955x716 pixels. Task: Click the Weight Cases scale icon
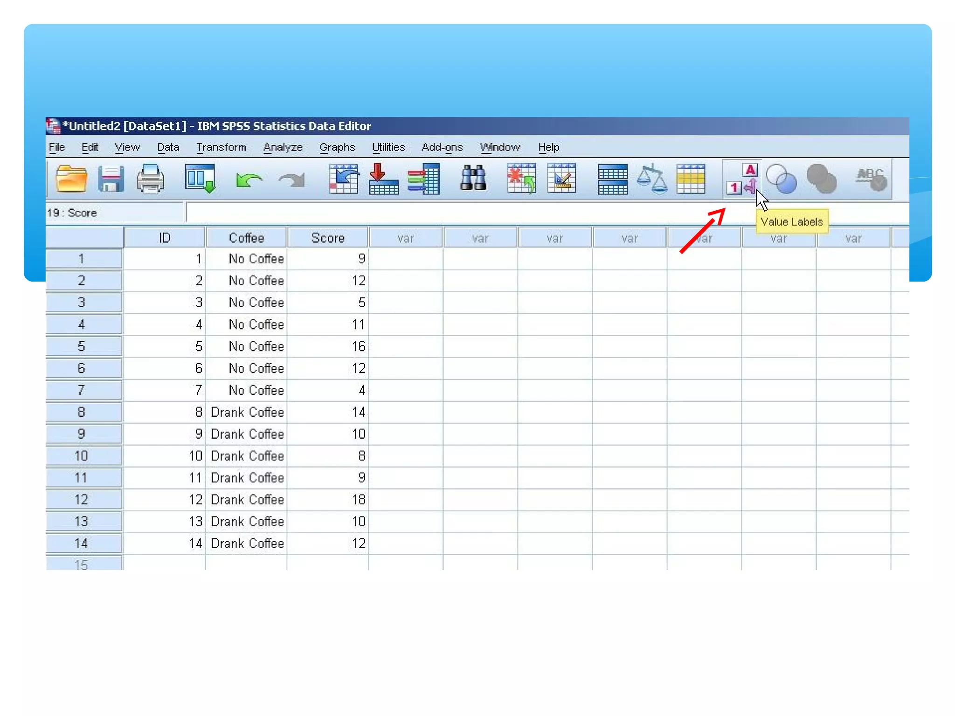(x=651, y=179)
